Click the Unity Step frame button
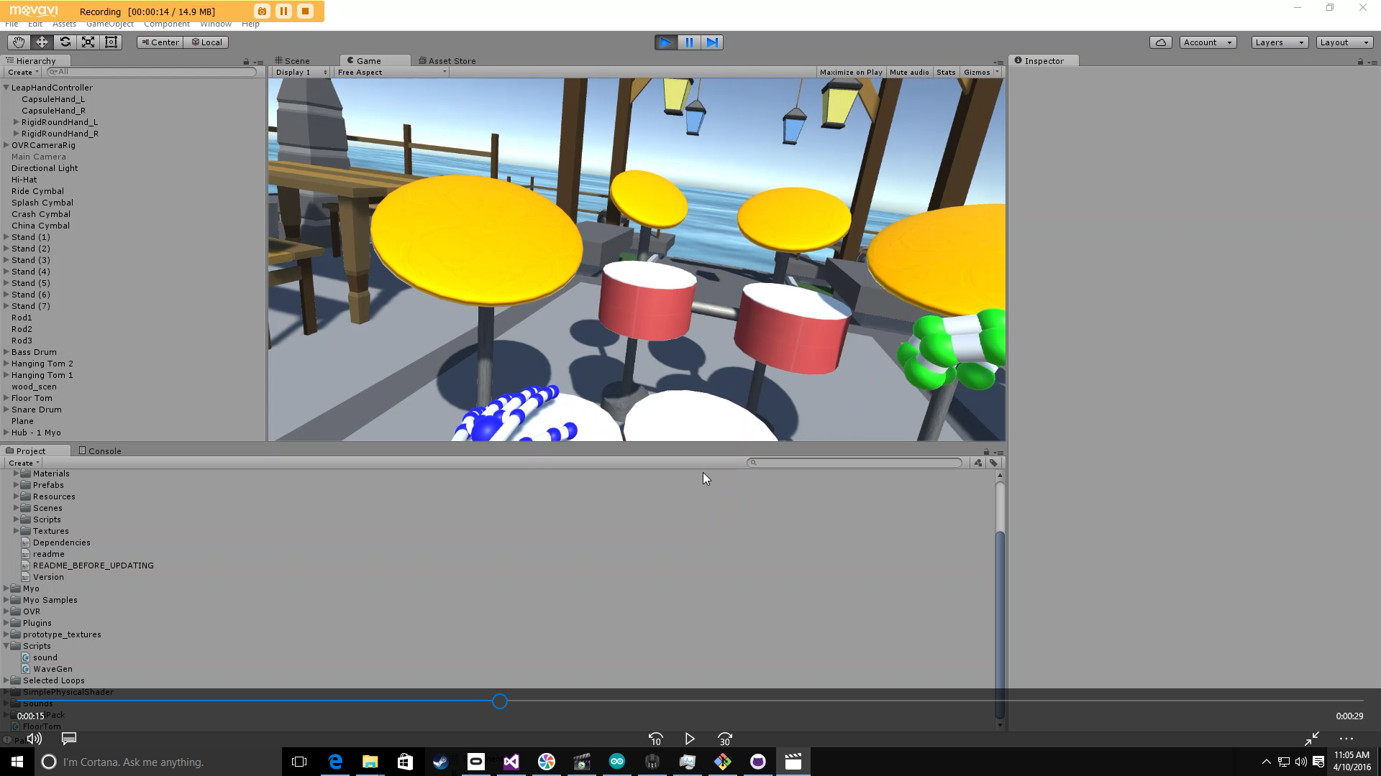This screenshot has width=1381, height=776. coord(712,42)
